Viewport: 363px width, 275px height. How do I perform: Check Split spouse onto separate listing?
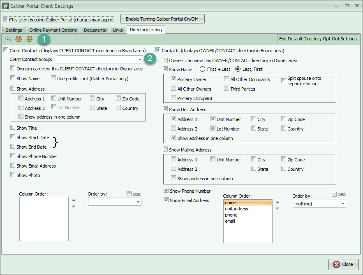284,81
